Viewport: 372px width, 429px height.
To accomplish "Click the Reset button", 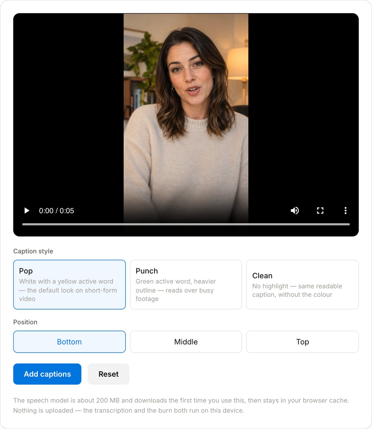I will point(108,374).
